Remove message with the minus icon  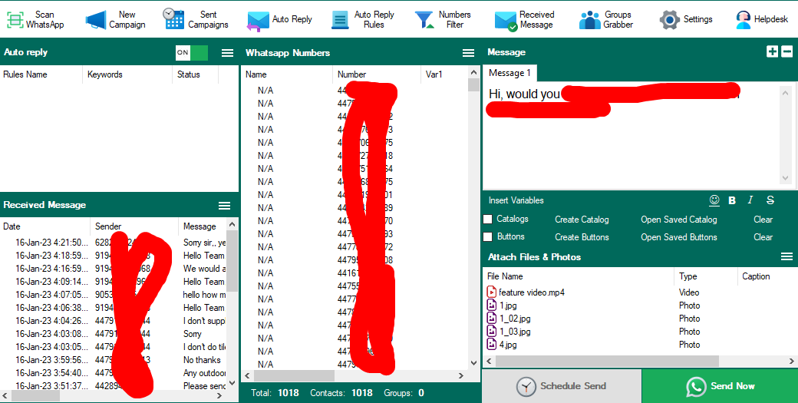[x=786, y=51]
